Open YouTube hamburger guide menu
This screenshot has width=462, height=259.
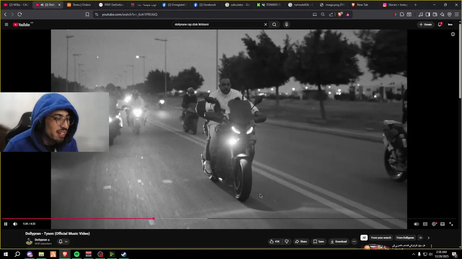tap(6, 24)
